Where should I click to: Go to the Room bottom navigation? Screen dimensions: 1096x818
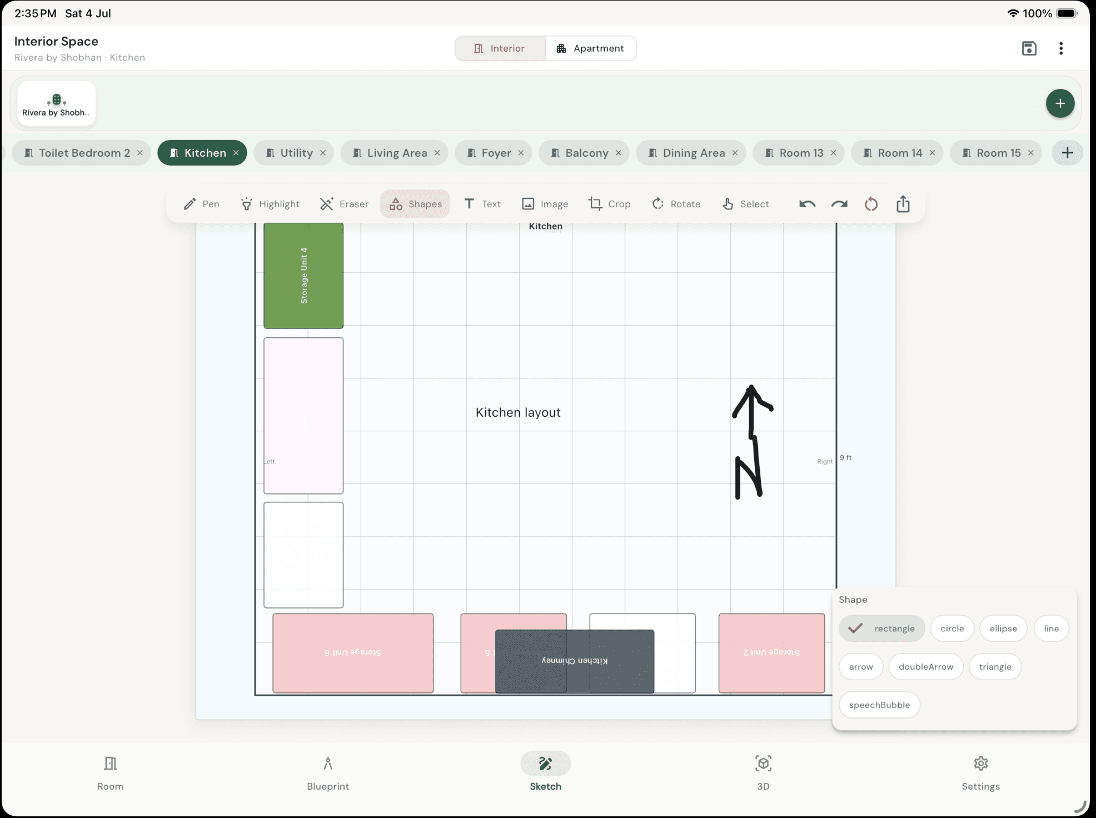coord(111,773)
